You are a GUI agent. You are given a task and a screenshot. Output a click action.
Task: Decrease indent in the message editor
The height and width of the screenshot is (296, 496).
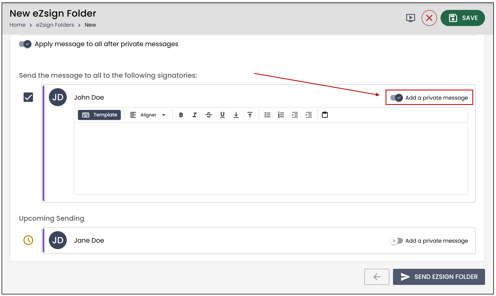pyautogui.click(x=295, y=115)
